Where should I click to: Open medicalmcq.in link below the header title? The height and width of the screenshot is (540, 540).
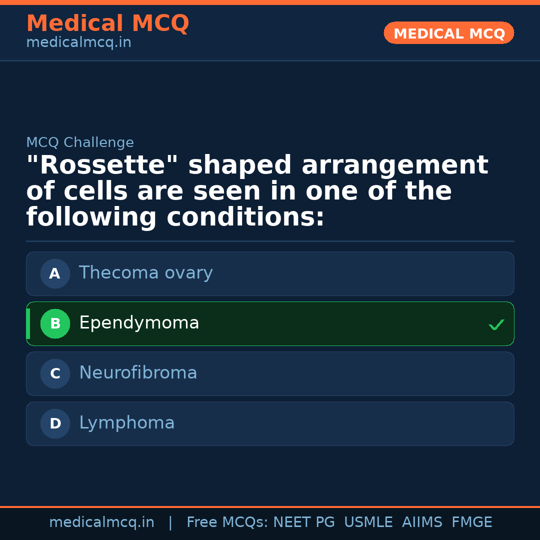click(78, 43)
